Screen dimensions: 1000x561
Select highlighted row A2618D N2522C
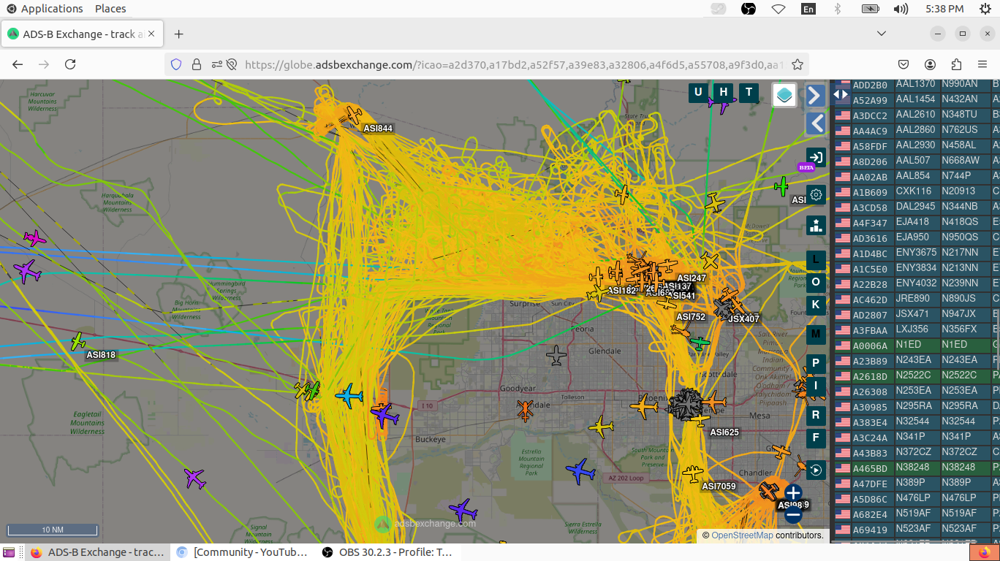[x=915, y=375]
